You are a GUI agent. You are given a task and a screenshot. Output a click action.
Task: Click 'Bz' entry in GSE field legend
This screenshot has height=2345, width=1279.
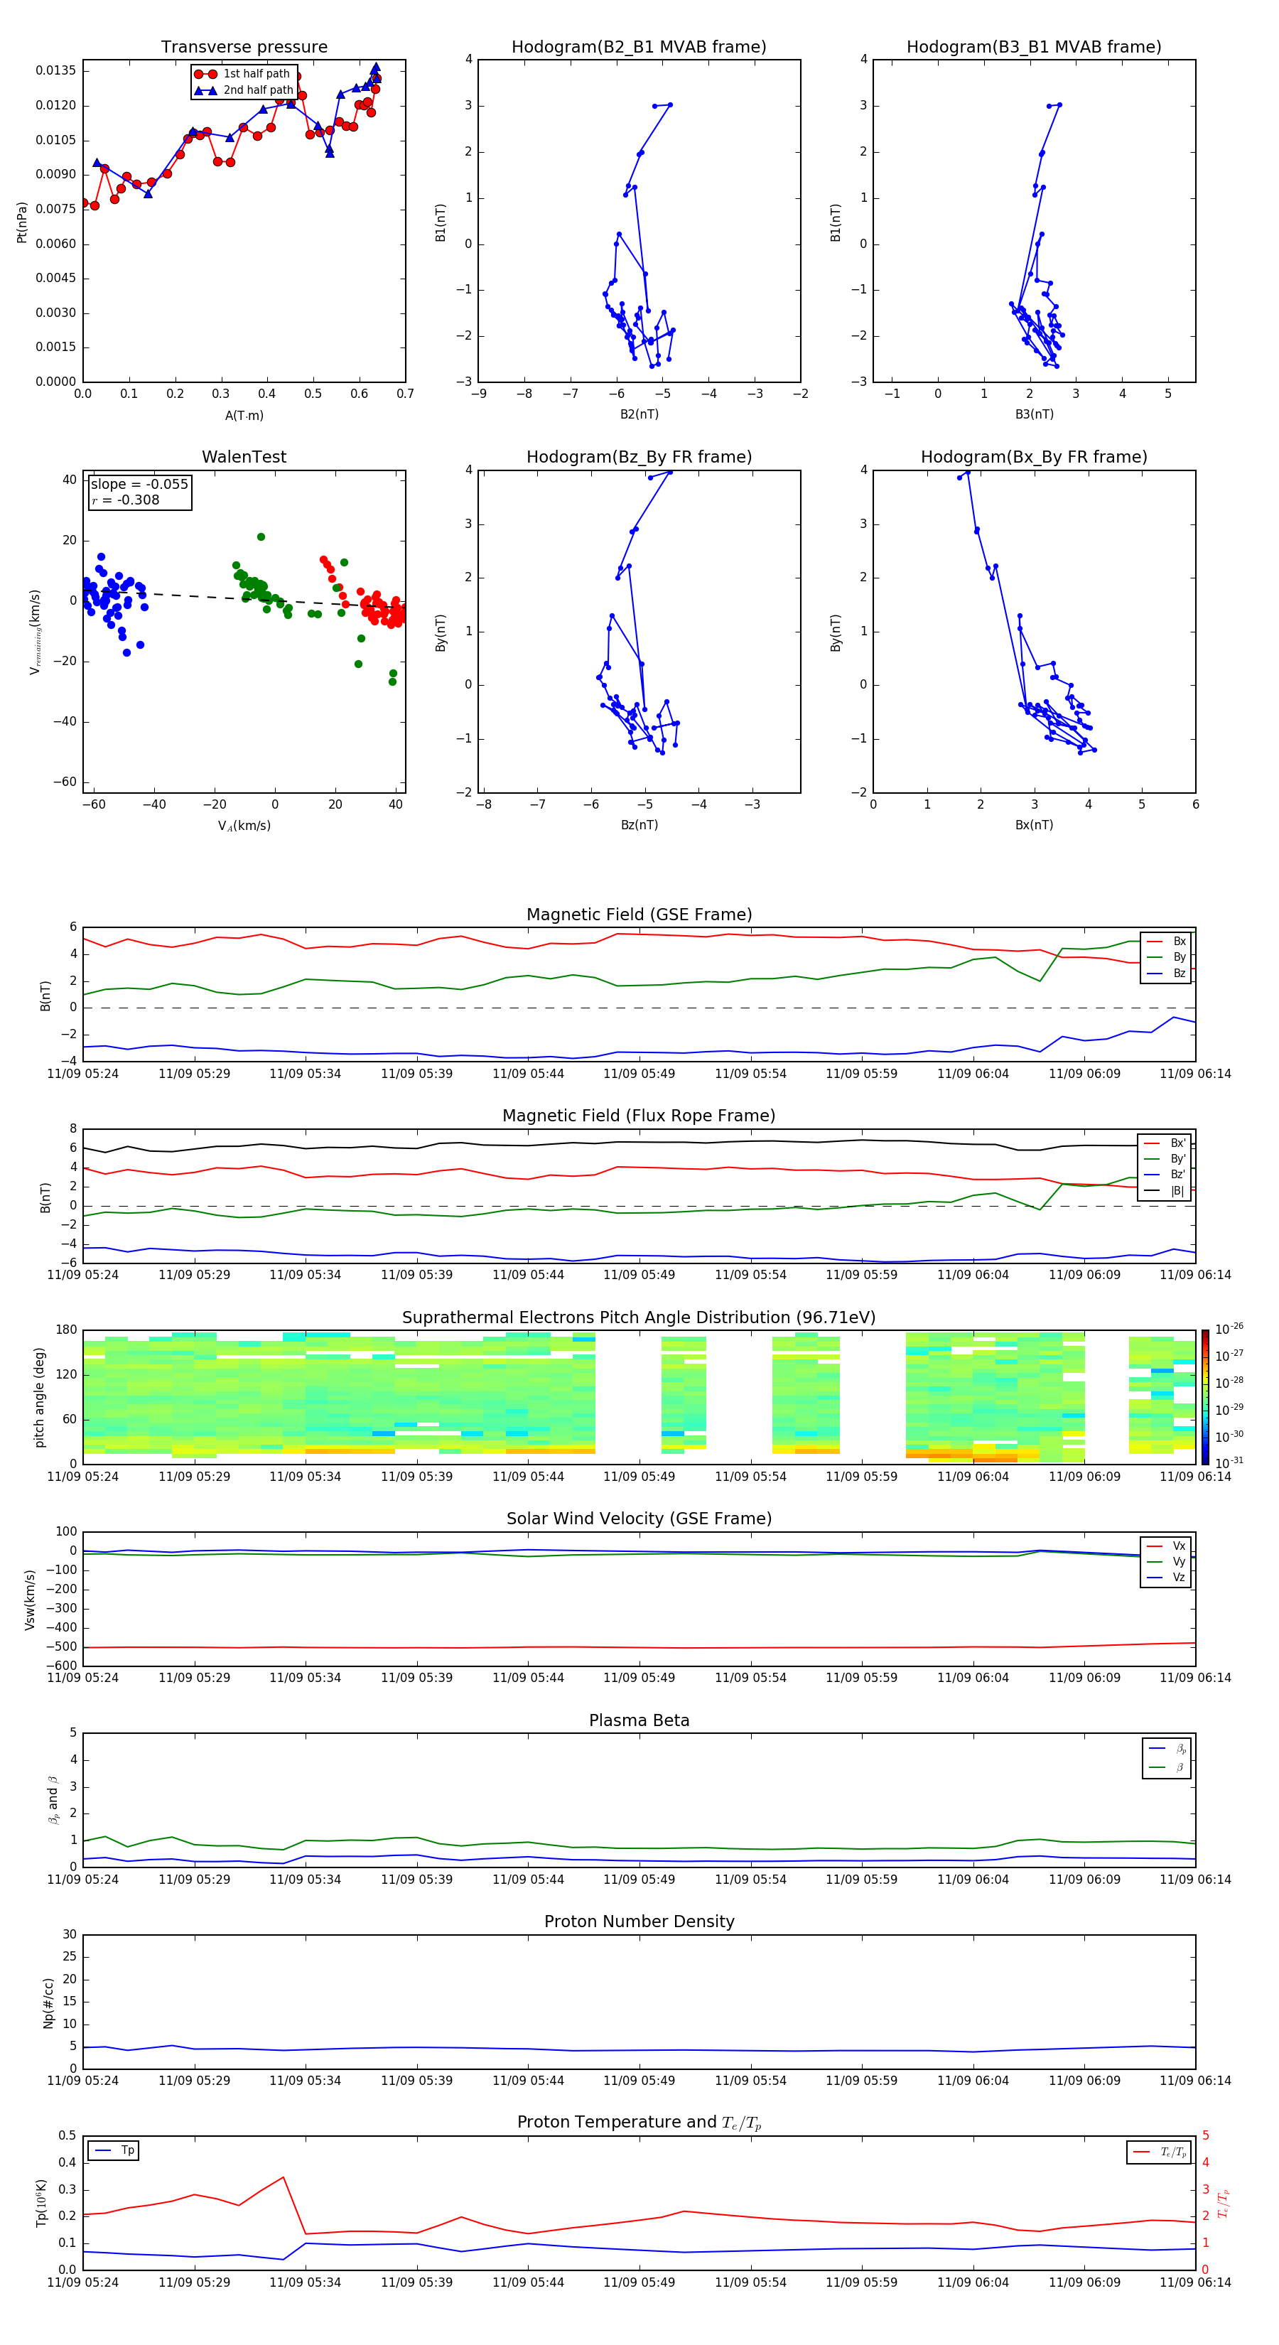tap(1166, 973)
